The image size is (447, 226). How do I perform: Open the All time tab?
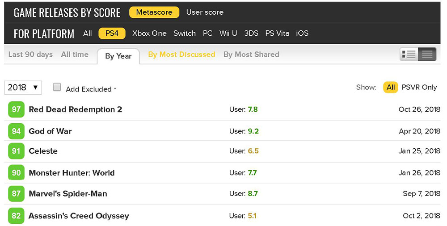(x=75, y=54)
